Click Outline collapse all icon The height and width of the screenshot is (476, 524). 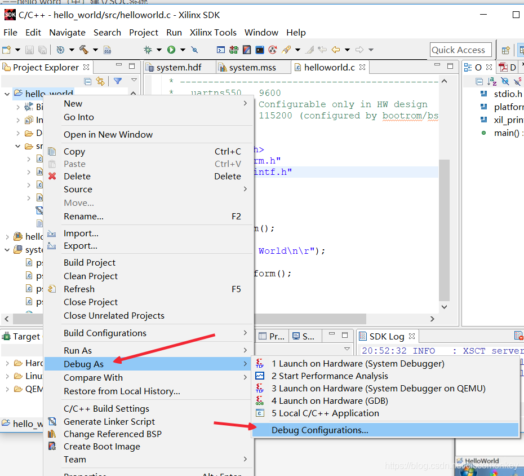click(479, 81)
